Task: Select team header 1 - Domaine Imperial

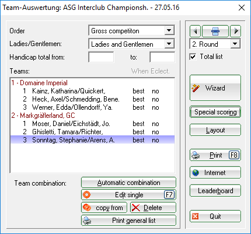Action: (x=40, y=83)
